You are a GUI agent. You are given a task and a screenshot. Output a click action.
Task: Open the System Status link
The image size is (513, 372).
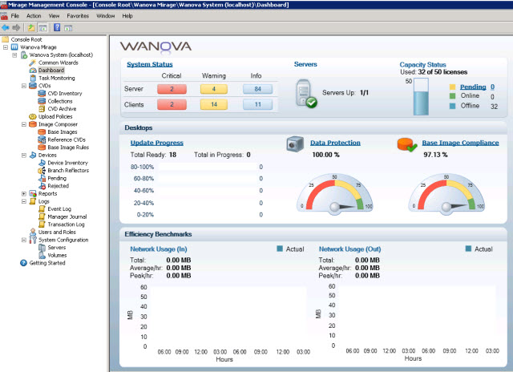click(x=150, y=64)
